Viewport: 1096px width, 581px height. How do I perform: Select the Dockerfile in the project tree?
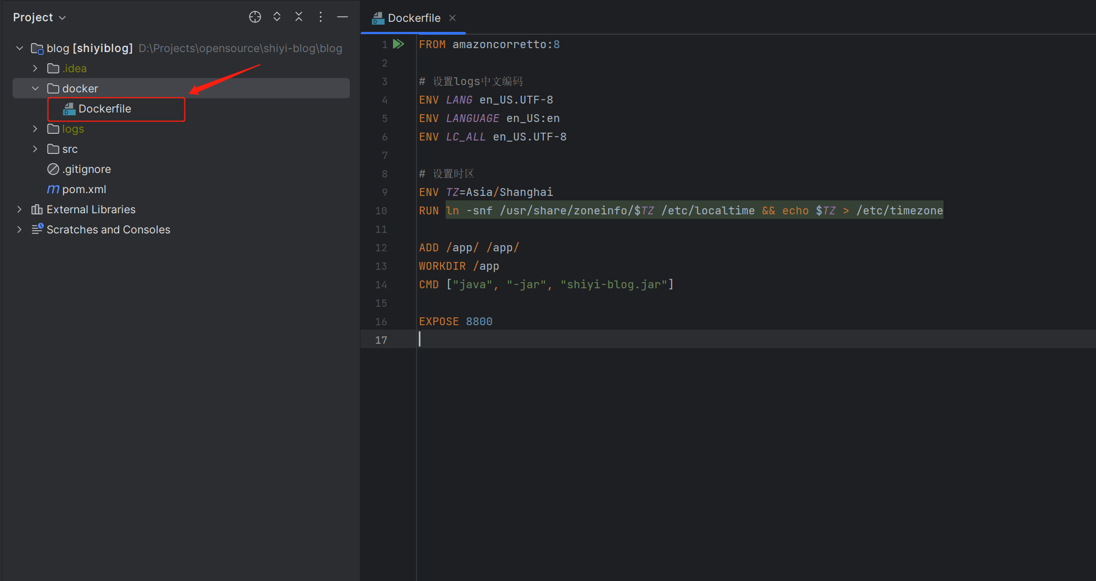pos(104,109)
